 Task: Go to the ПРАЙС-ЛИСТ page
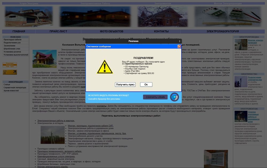point(58,31)
